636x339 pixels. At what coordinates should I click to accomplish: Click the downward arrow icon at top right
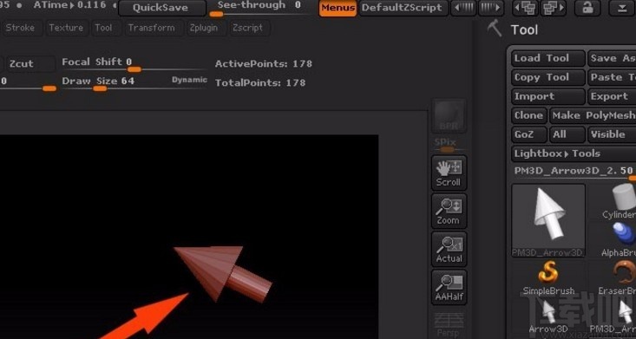(x=623, y=8)
